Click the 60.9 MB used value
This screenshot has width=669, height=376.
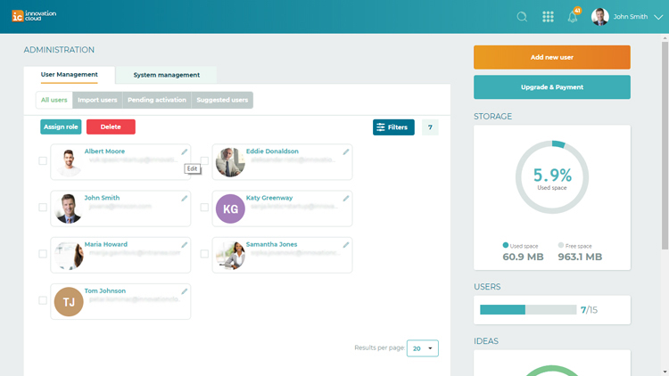pyautogui.click(x=523, y=257)
